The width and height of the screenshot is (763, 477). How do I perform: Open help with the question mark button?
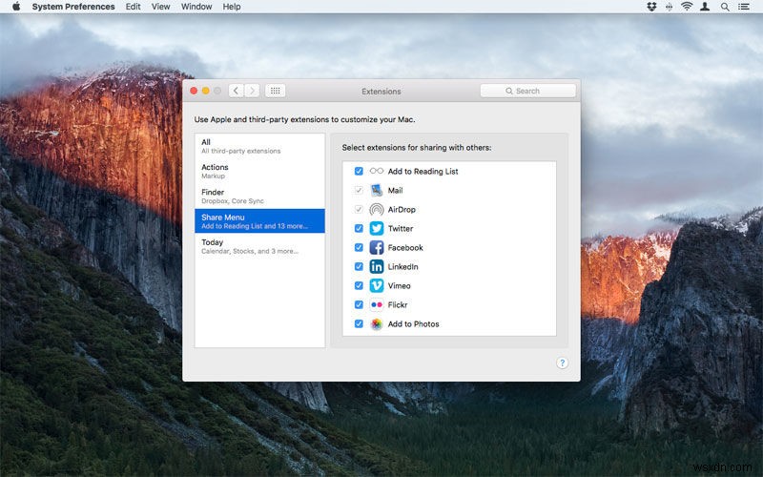pyautogui.click(x=562, y=363)
